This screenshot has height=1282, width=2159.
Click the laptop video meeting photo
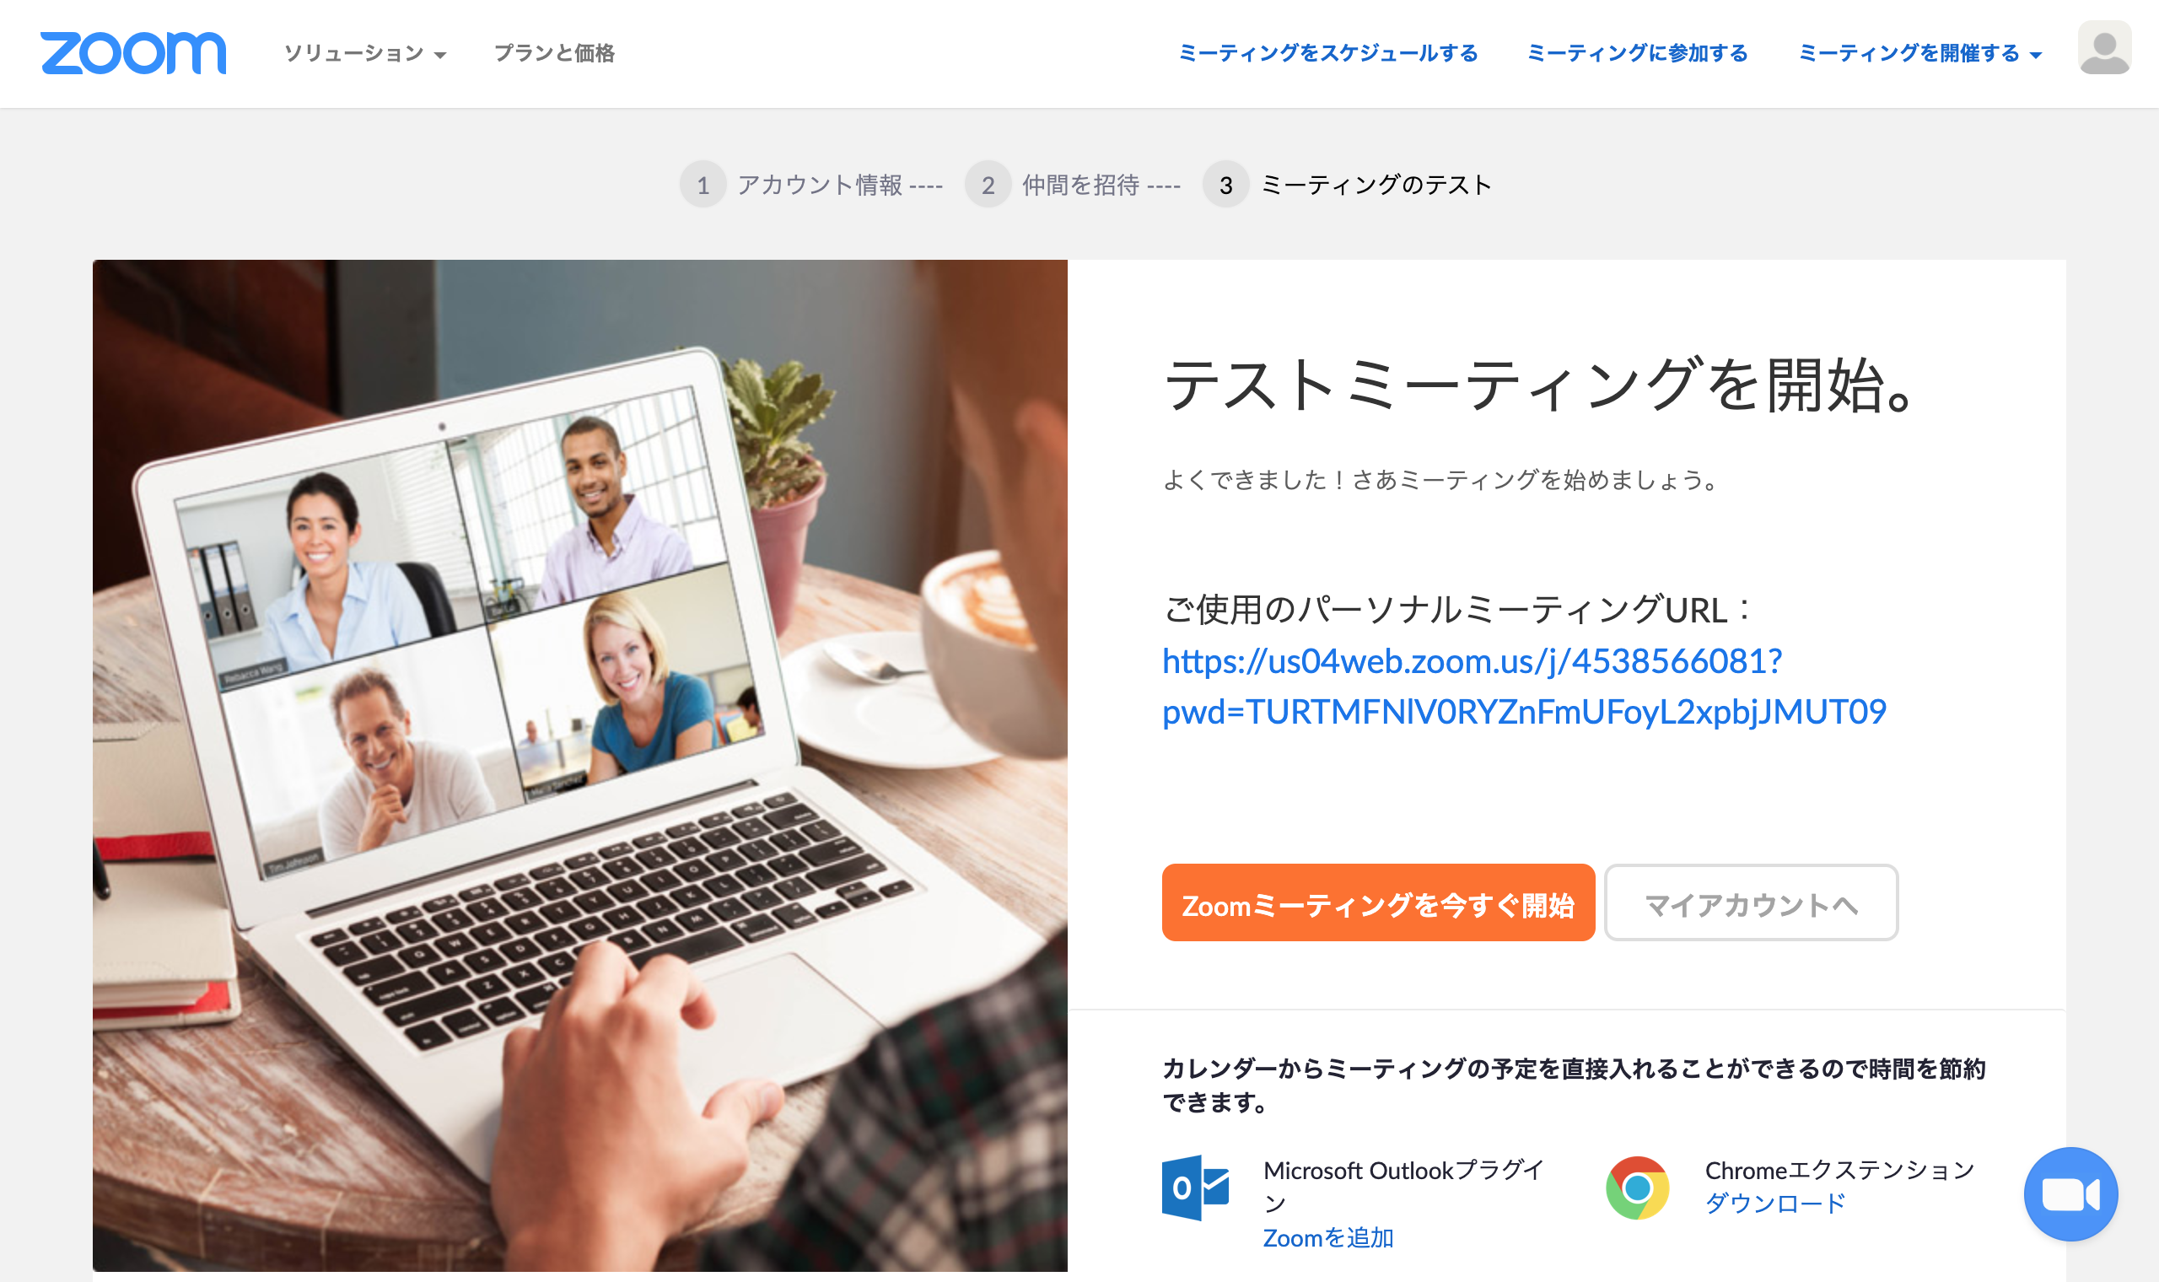point(580,764)
